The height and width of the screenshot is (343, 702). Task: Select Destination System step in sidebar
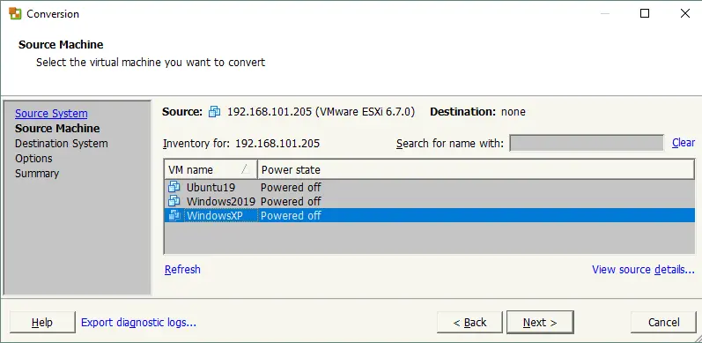click(62, 144)
